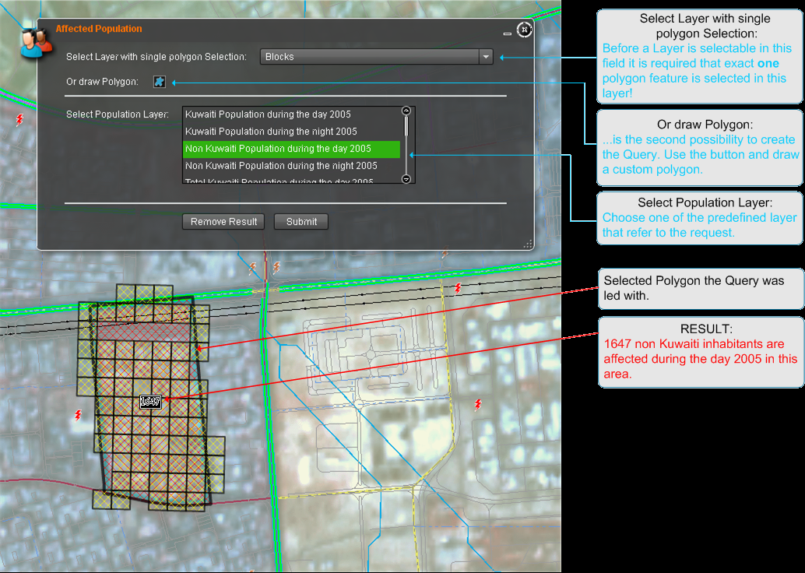This screenshot has width=805, height=573.
Task: Click lightning marker left of the dialog
Action: coord(19,119)
